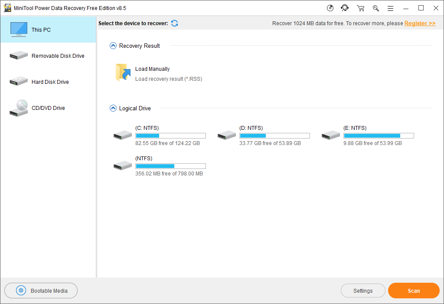
Task: Open the customer support headset icon
Action: point(345,8)
